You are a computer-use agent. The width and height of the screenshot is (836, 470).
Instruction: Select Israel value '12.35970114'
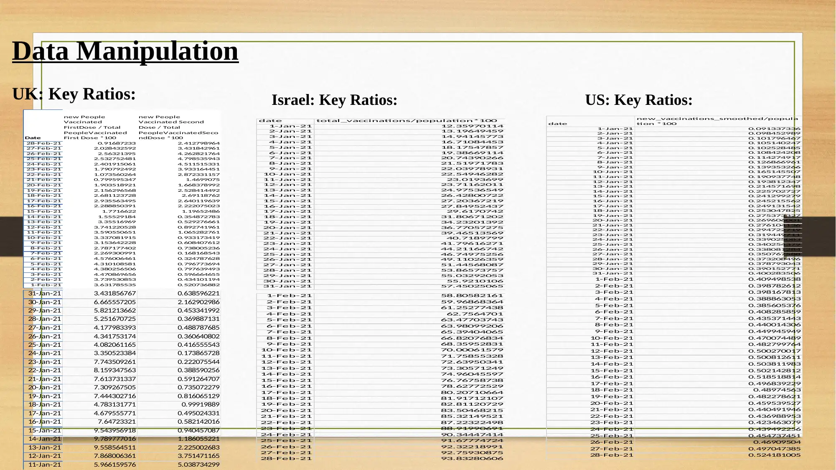point(473,126)
